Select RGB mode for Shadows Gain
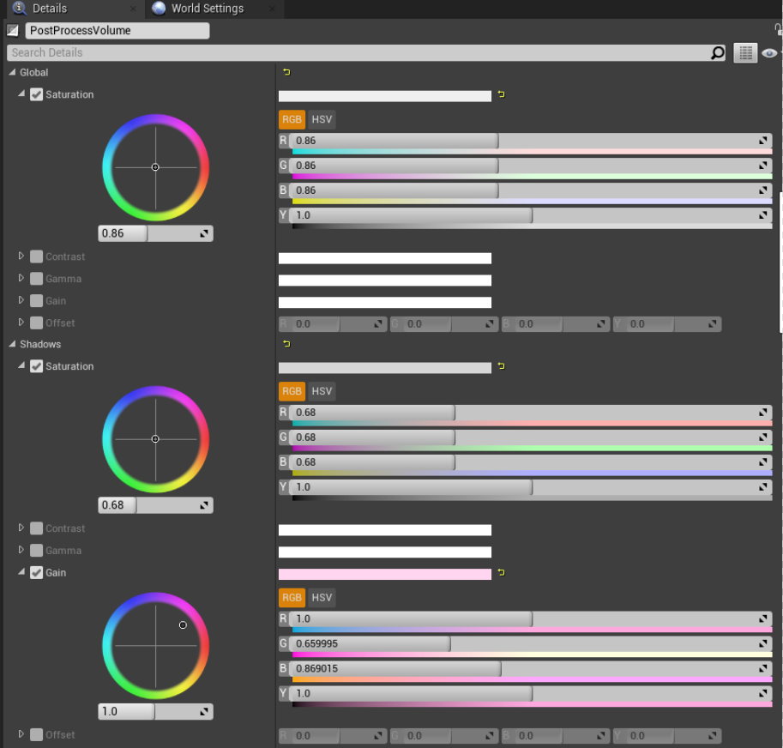The height and width of the screenshot is (748, 783). 292,597
